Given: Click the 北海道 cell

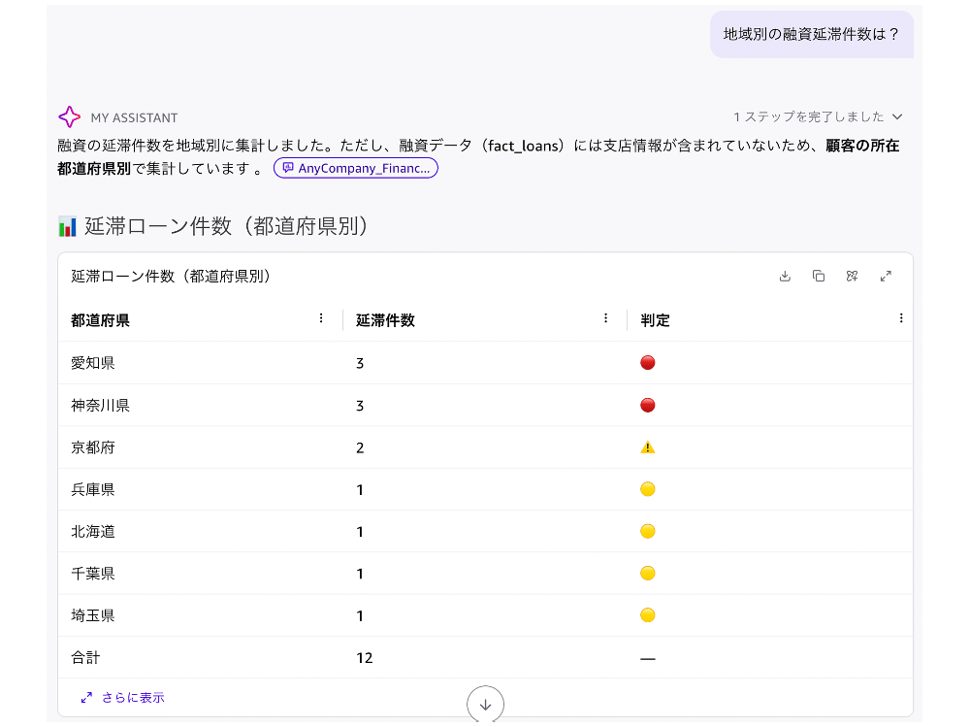Looking at the screenshot, I should coord(93,532).
